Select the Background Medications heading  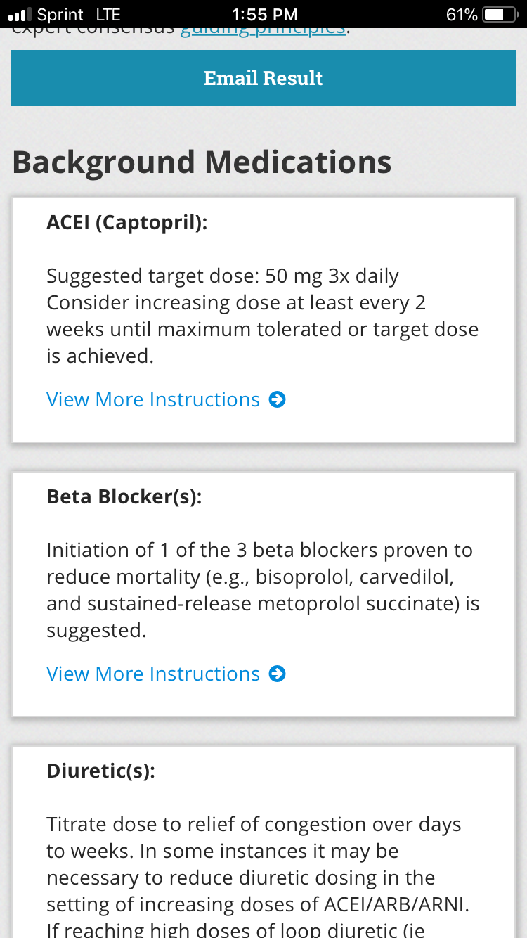click(202, 162)
